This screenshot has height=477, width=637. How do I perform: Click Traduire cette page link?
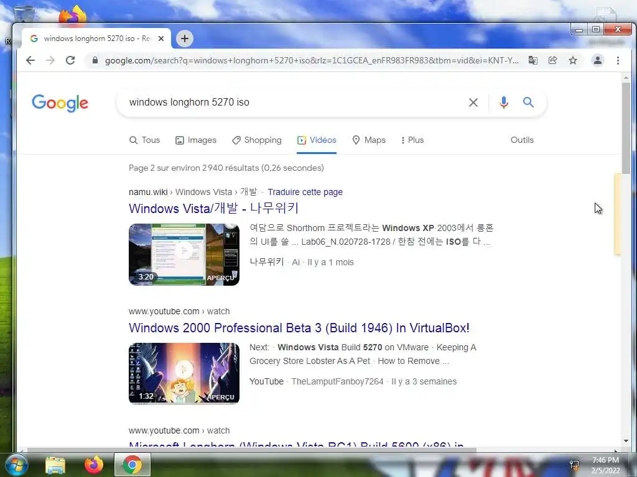pos(305,192)
